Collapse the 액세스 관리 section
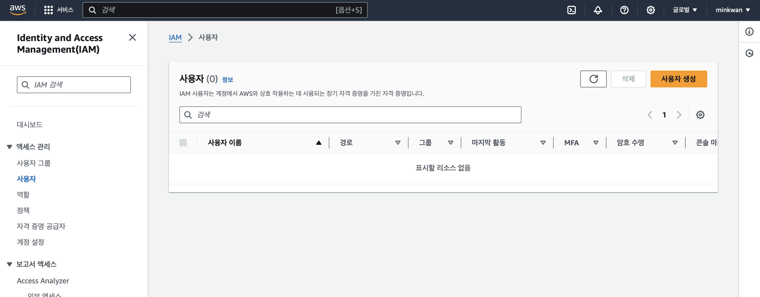Viewport: 760px width, 297px height. pyautogui.click(x=9, y=147)
